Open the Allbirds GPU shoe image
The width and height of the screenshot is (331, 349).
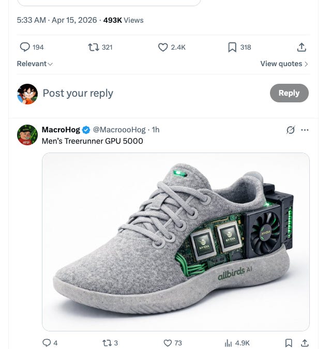click(176, 242)
